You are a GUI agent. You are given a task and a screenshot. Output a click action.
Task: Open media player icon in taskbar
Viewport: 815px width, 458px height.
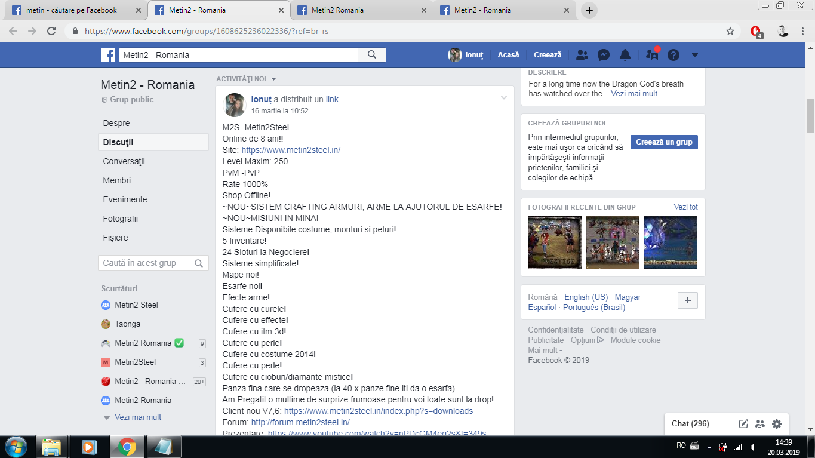[88, 447]
